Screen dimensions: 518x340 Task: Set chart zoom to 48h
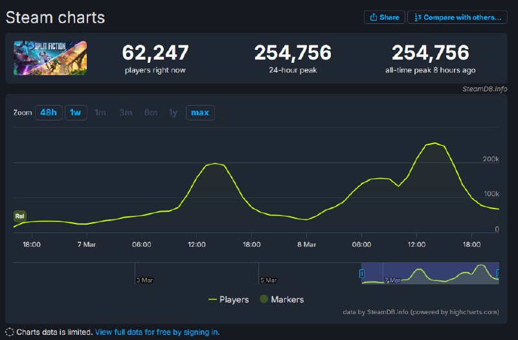pyautogui.click(x=49, y=112)
